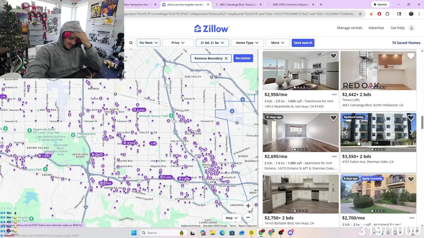
Task: Click the Zillow logo
Action: tap(211, 28)
